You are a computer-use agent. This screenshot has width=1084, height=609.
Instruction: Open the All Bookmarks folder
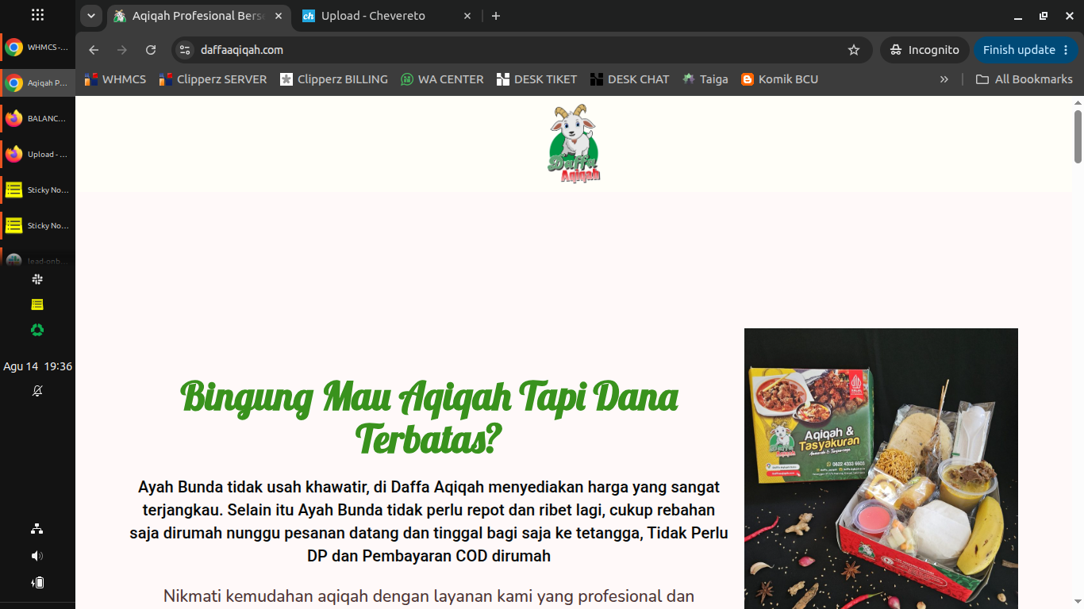[1024, 79]
